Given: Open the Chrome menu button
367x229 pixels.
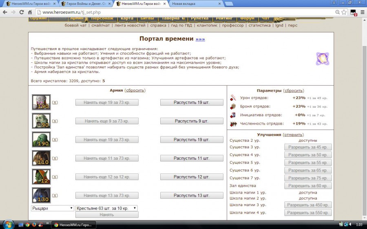Looking at the screenshot, I should (x=361, y=12).
